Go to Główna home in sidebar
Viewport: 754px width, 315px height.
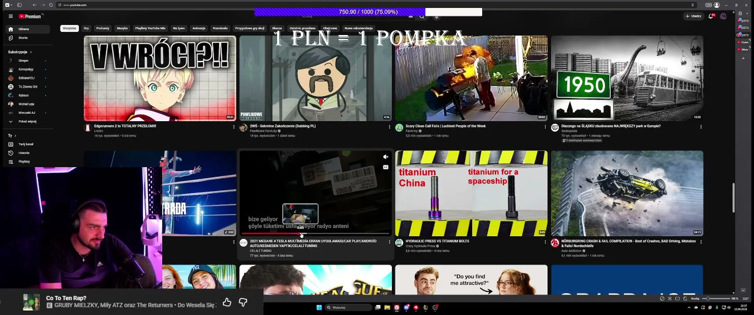28,29
